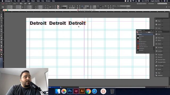Open the Effects panel

(159, 40)
